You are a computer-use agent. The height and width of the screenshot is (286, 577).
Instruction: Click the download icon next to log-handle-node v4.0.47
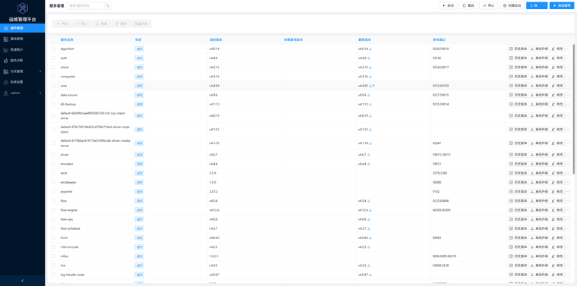(370, 274)
